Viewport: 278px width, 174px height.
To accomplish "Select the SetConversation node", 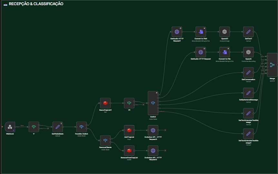I will click(248, 72).
